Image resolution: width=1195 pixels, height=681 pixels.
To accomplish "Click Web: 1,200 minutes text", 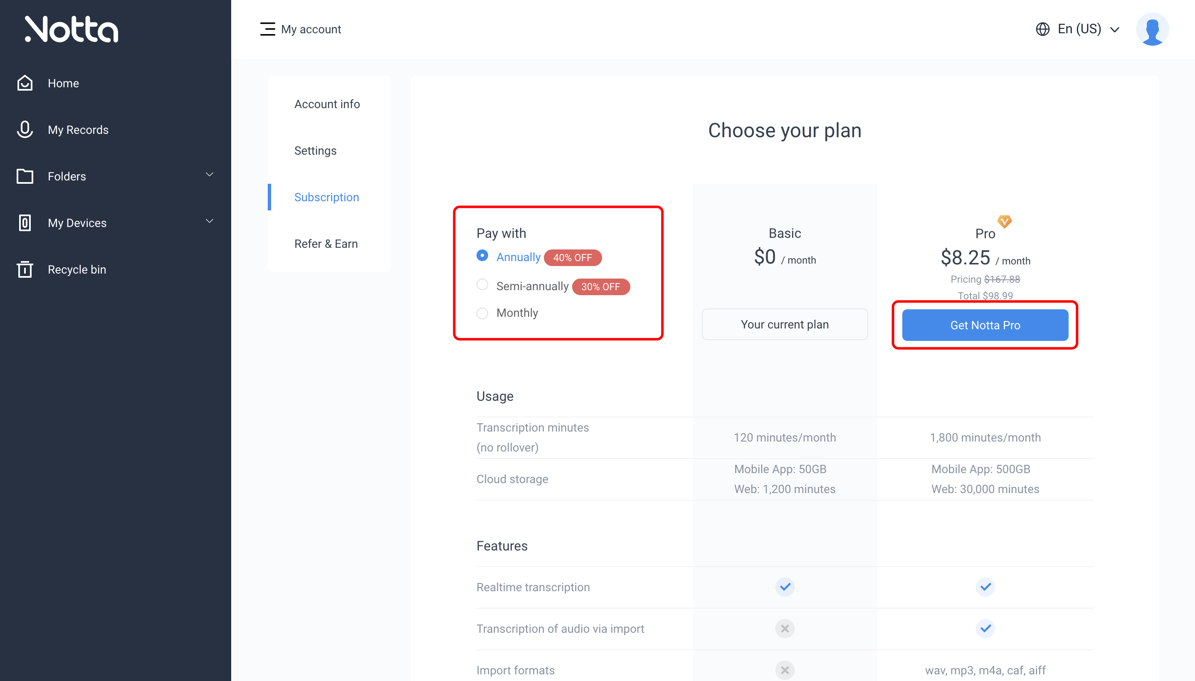I will coord(785,489).
